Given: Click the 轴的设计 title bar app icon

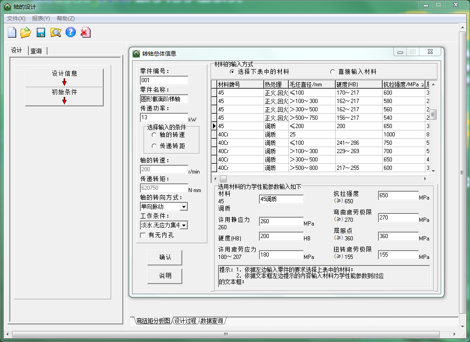Looking at the screenshot, I should click(x=7, y=6).
